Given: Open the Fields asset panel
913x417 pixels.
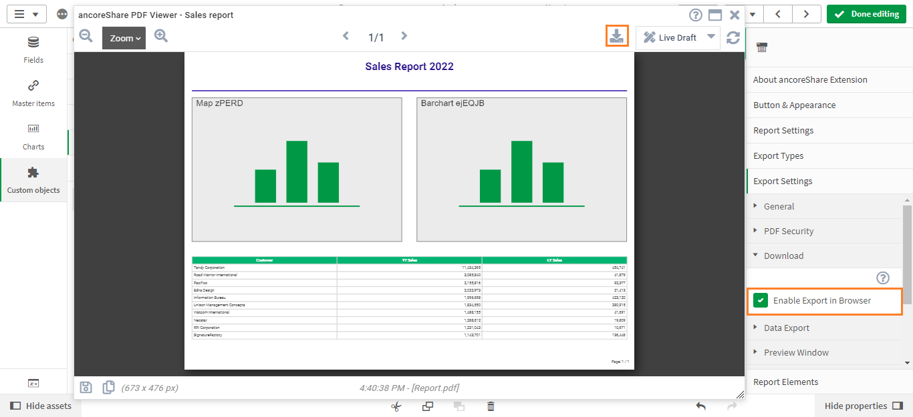Looking at the screenshot, I should (33, 50).
